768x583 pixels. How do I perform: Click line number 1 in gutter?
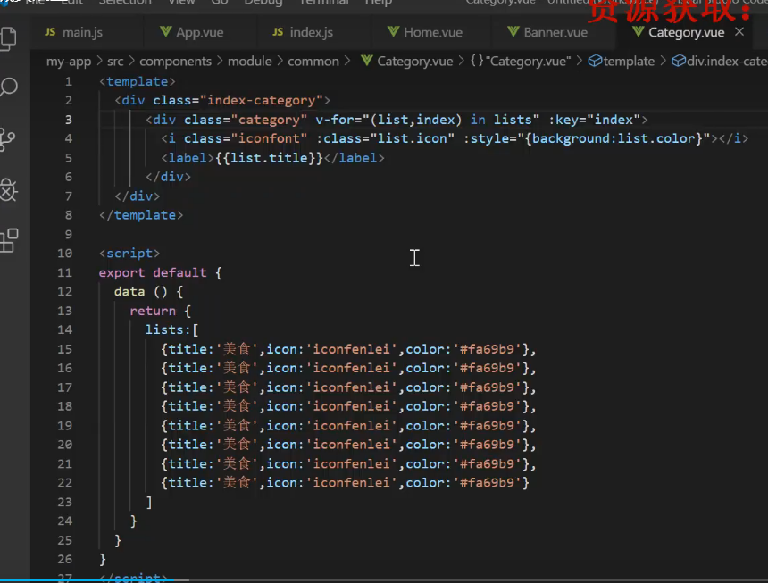click(x=69, y=82)
